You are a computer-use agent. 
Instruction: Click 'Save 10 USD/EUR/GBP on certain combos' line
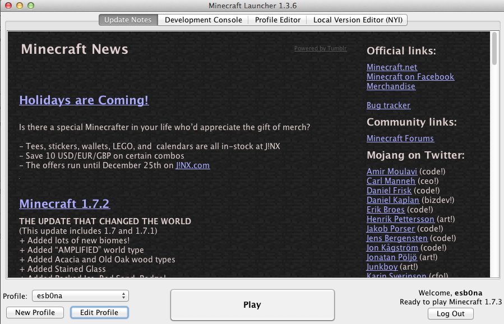click(x=102, y=156)
